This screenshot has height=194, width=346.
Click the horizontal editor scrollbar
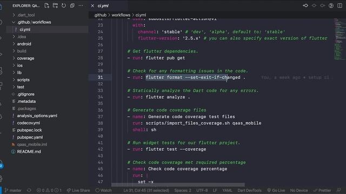click(x=178, y=184)
